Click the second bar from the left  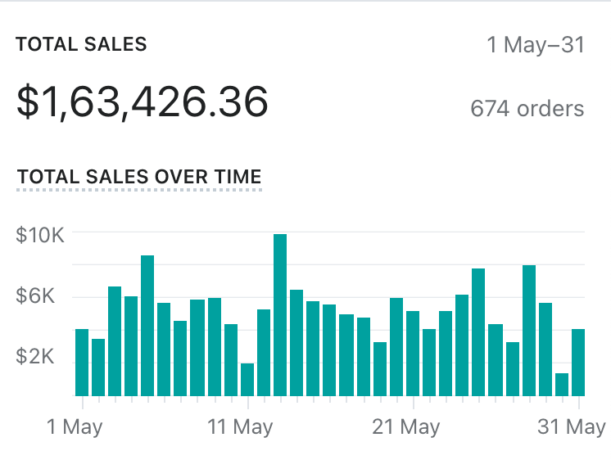tap(98, 368)
